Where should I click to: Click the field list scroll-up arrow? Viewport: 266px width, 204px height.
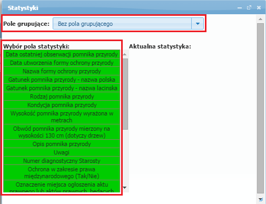point(125,54)
